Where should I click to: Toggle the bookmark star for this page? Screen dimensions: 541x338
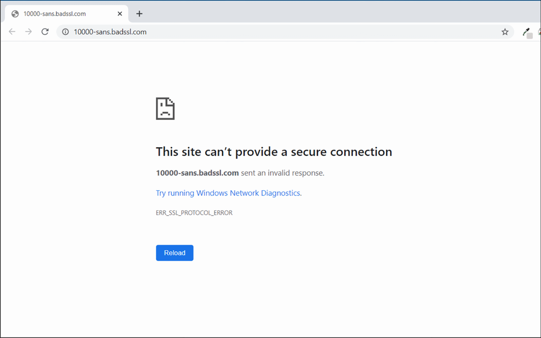(505, 32)
